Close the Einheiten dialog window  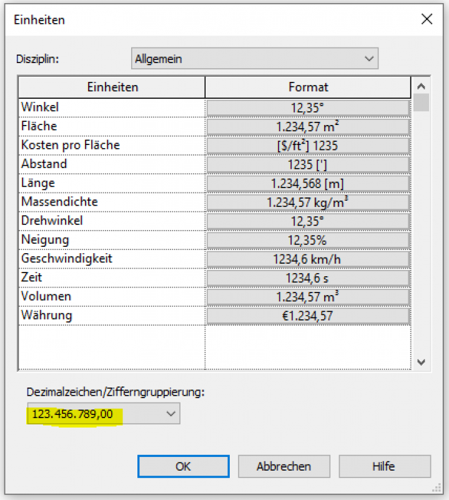427,19
